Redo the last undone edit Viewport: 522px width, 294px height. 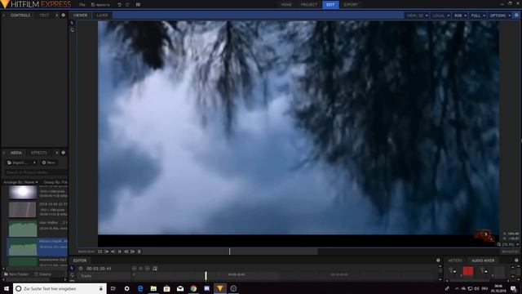click(x=127, y=5)
